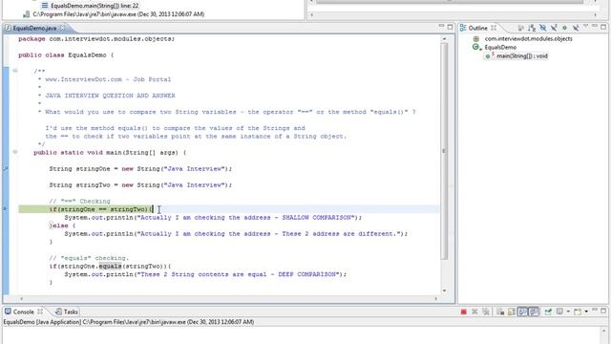Click 'String stringTwo = new String' line
This screenshot has height=344, width=611.
coord(140,184)
